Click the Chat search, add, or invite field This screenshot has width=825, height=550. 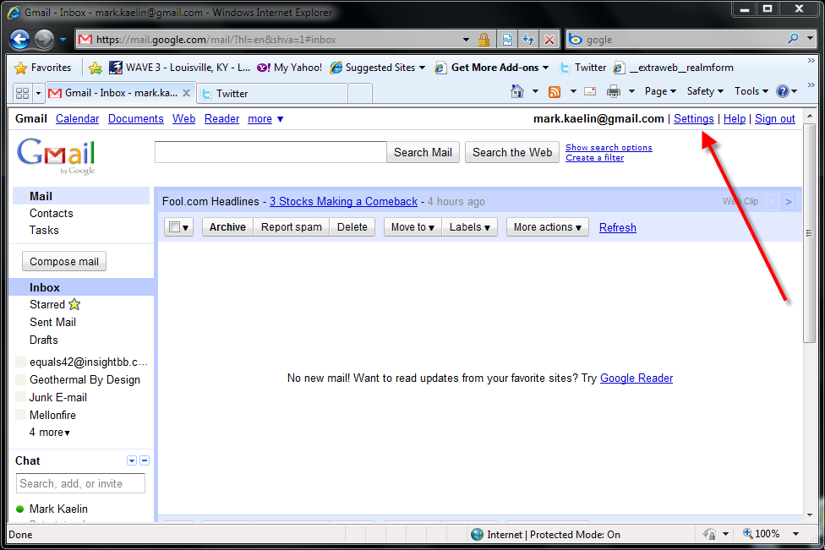(80, 483)
